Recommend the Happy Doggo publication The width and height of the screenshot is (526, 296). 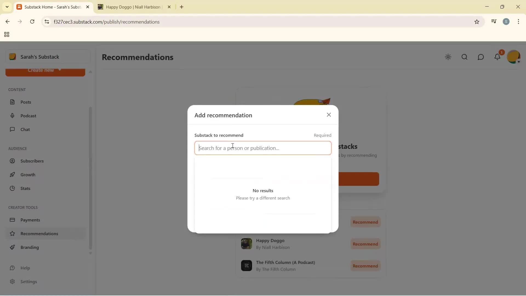(365, 244)
